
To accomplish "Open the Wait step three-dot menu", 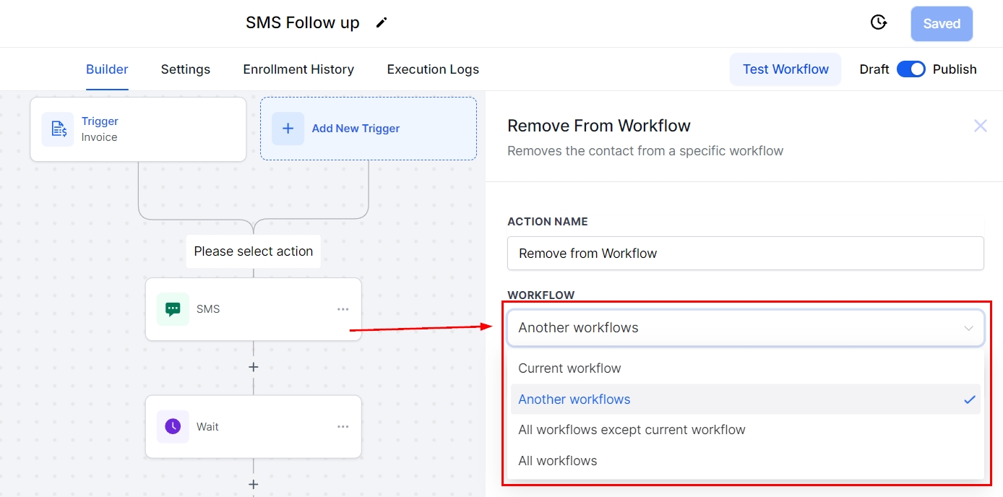I will coord(343,426).
